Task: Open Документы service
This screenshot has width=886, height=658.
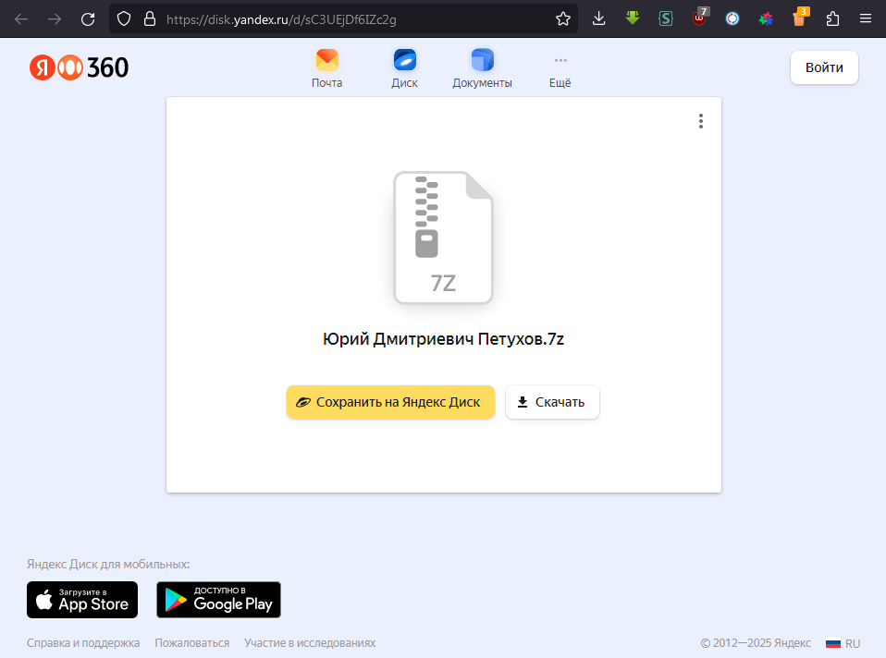Action: pos(482,69)
